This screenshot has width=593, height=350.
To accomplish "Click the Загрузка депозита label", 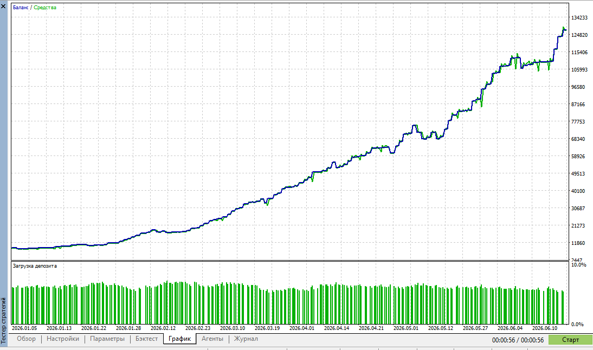I will pos(35,265).
